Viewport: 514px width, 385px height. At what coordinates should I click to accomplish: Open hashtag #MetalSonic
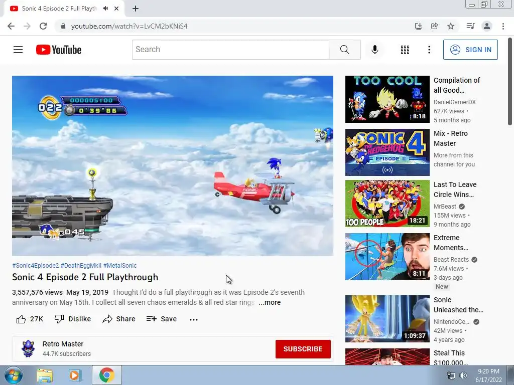(120, 266)
